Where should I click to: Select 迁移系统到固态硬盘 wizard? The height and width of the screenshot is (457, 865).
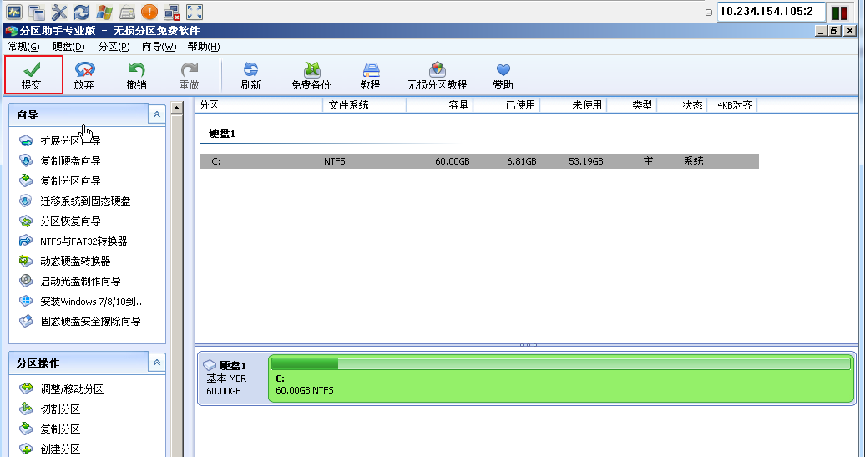tap(85, 201)
